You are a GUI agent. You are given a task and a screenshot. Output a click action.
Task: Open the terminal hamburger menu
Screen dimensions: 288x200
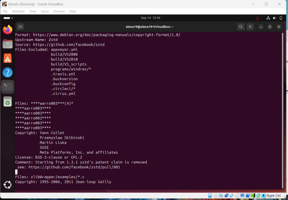pos(250,27)
